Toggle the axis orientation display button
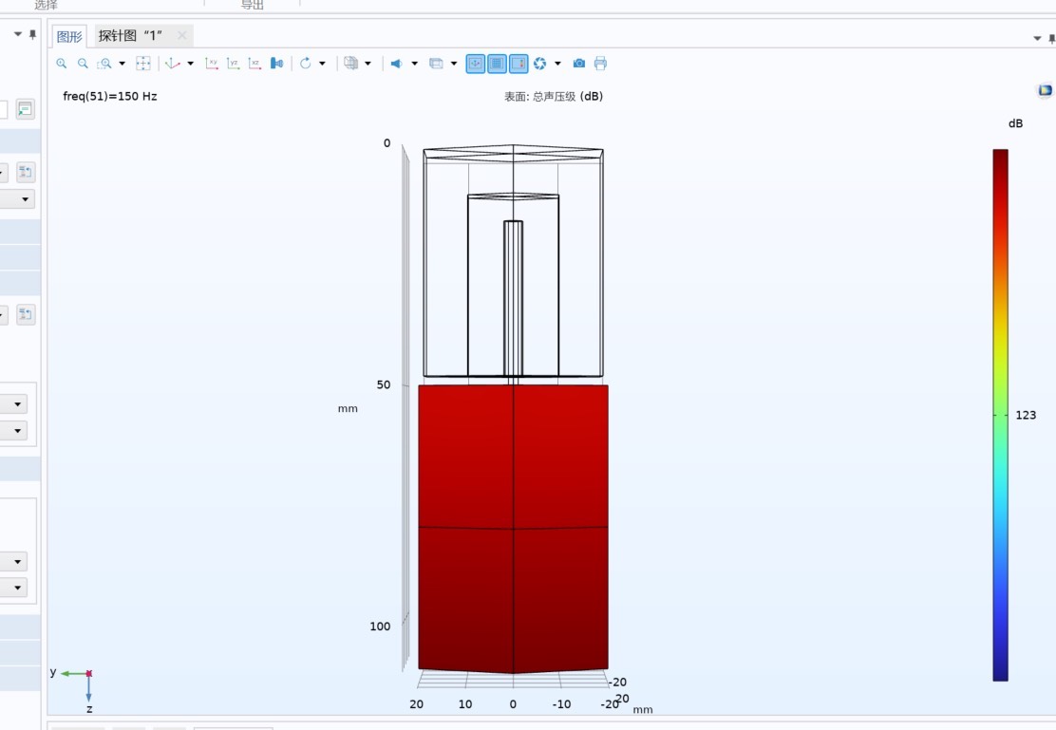This screenshot has width=1056, height=730. (476, 64)
